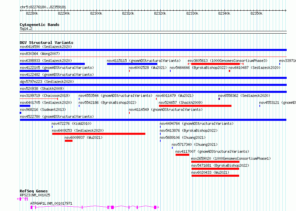Select nsv4494764 gnomADStructuralVariants label
Viewport: 296px width, 211px height.
[x=197, y=123]
